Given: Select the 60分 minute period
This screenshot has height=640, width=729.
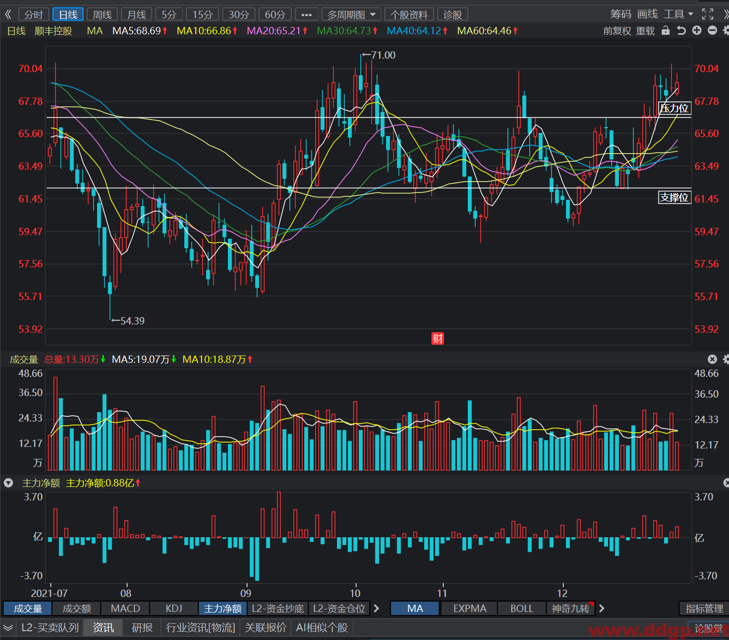Looking at the screenshot, I should [275, 15].
